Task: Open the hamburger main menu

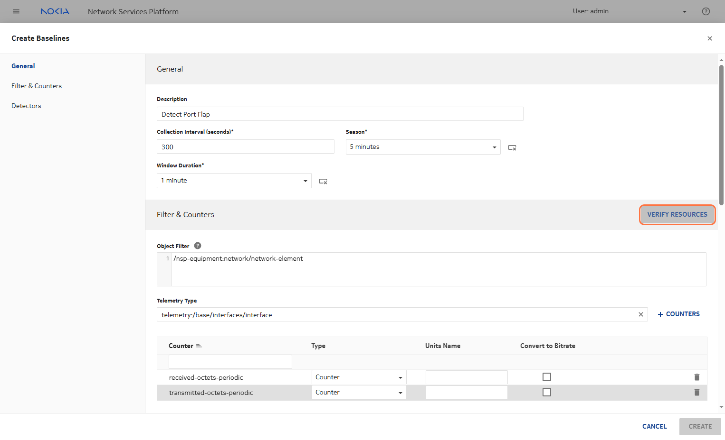Action: point(16,11)
